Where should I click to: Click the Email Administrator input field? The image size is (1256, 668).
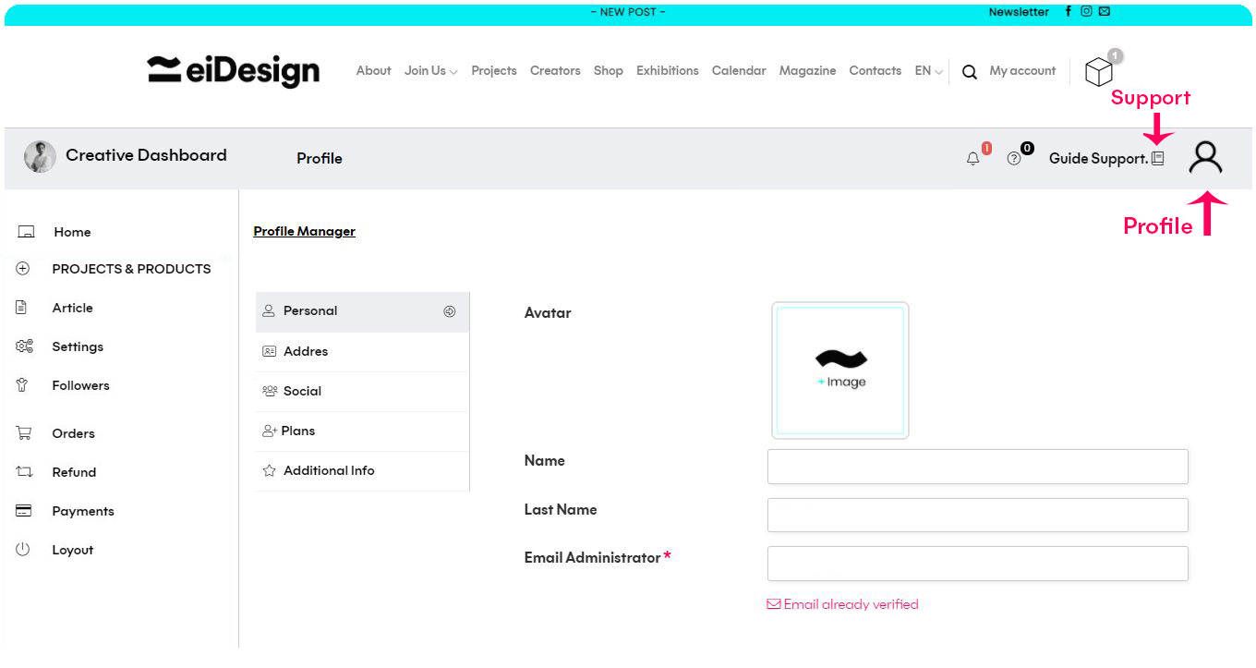(x=977, y=564)
